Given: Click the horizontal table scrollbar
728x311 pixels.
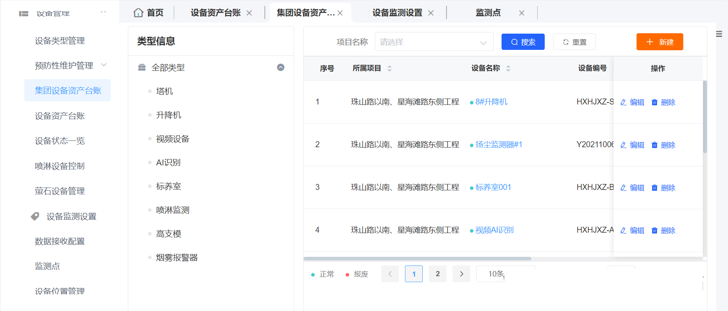Looking at the screenshot, I should (x=417, y=259).
